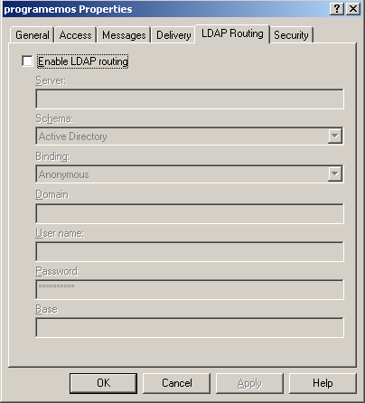Image resolution: width=365 pixels, height=403 pixels.
Task: Open the Messages tab
Action: point(124,35)
